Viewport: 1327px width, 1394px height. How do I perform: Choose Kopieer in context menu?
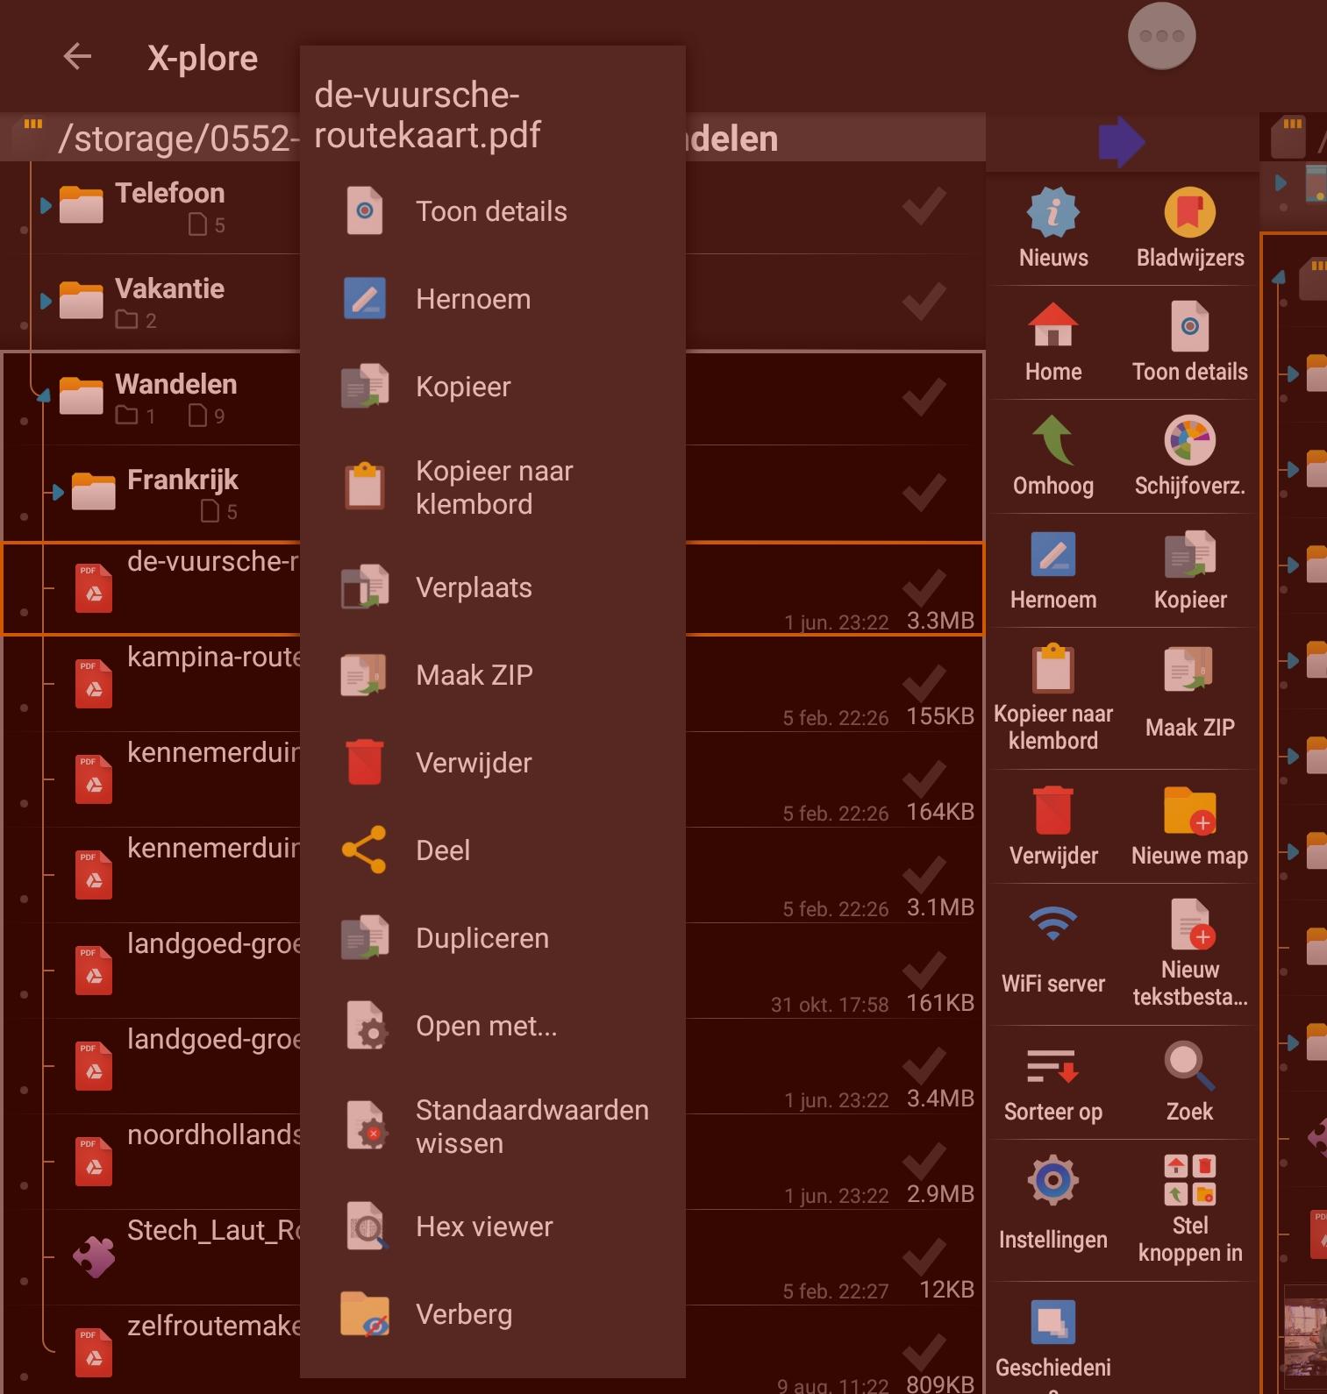pos(492,387)
